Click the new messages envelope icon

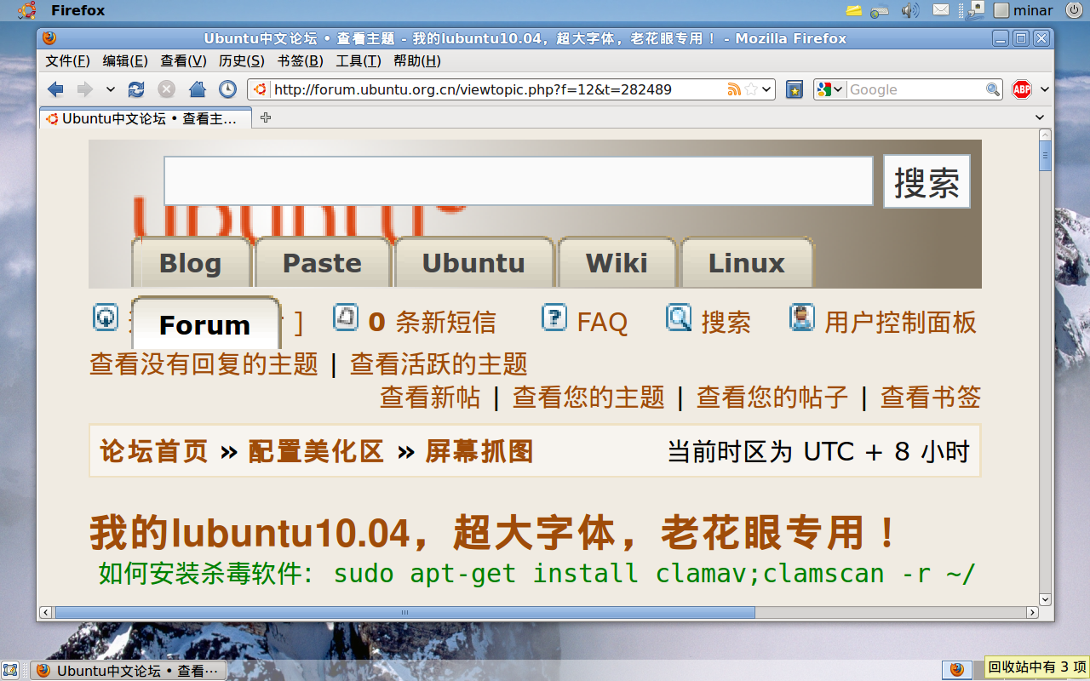pyautogui.click(x=346, y=318)
